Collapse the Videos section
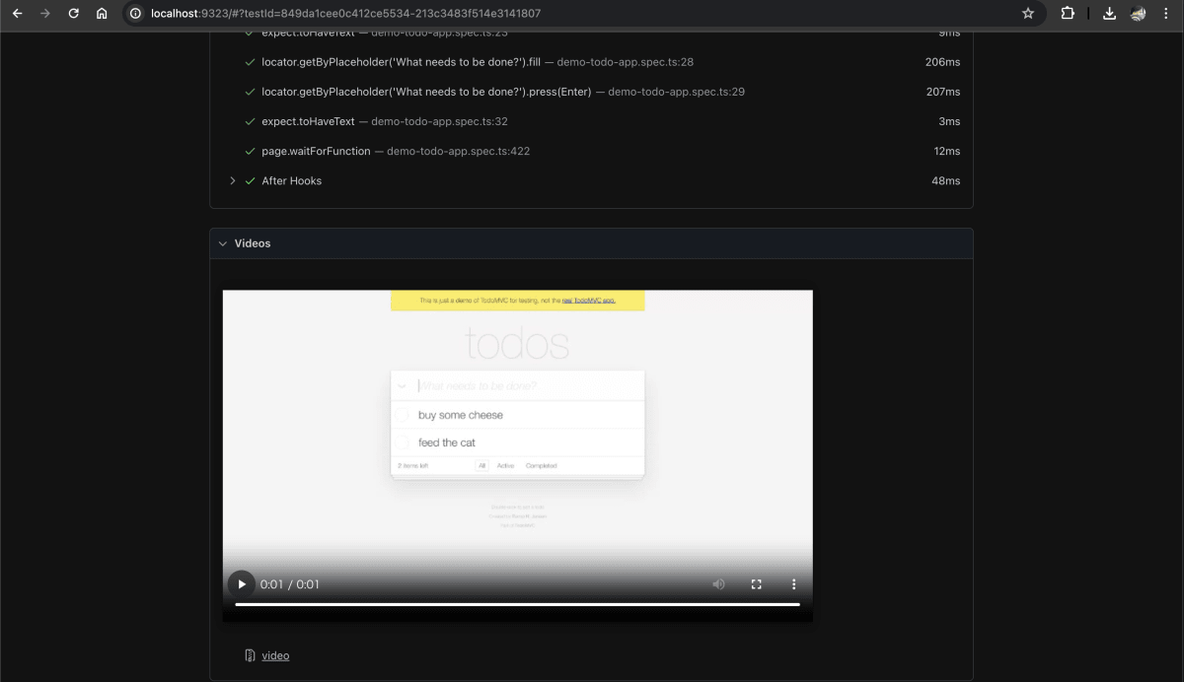1184x682 pixels. click(x=223, y=242)
